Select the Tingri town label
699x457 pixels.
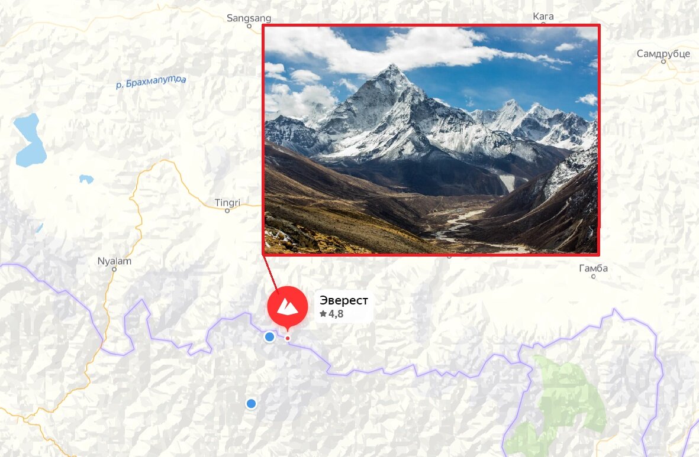(x=227, y=203)
